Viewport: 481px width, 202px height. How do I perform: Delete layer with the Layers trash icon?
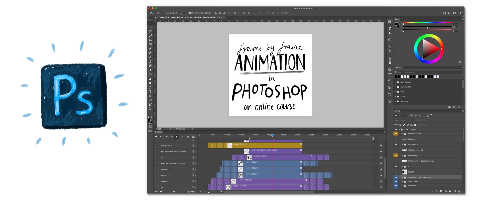pyautogui.click(x=459, y=191)
